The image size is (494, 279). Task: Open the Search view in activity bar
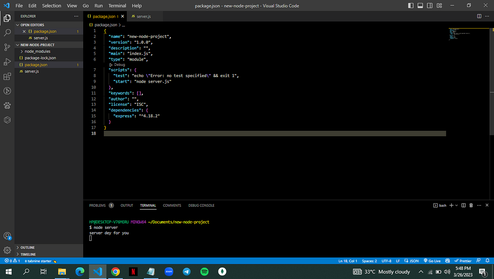tap(7, 33)
